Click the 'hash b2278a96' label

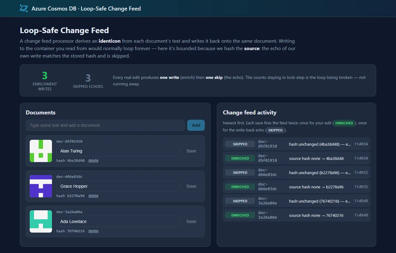(71, 196)
